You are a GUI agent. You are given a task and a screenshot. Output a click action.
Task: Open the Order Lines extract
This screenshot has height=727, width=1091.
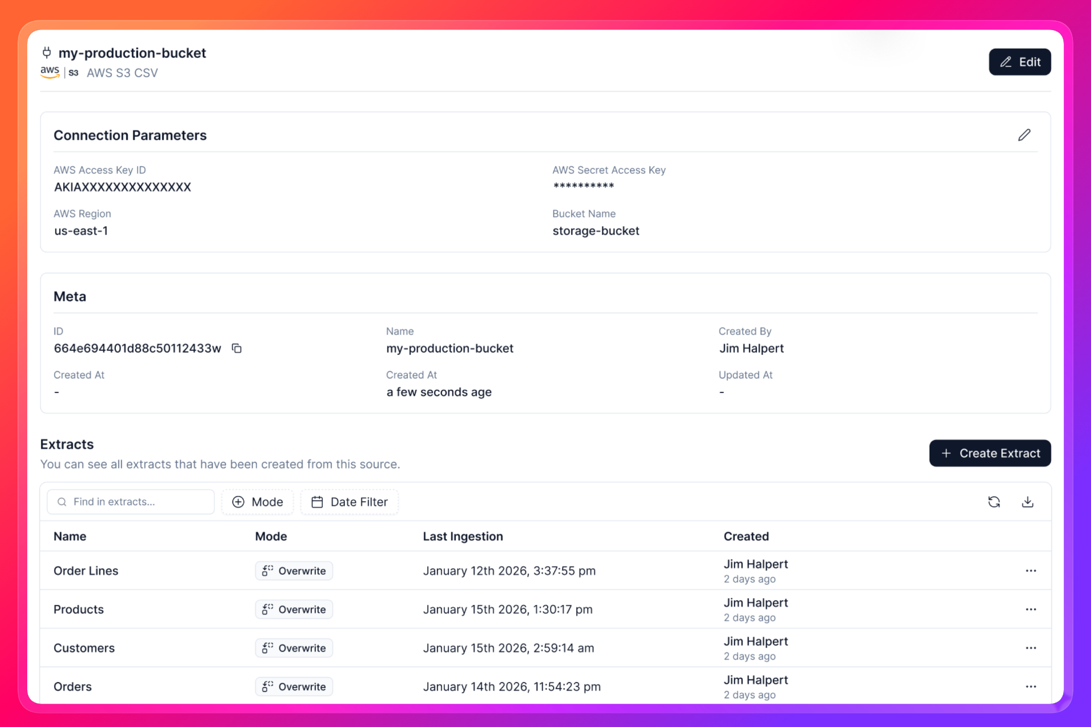pos(86,571)
